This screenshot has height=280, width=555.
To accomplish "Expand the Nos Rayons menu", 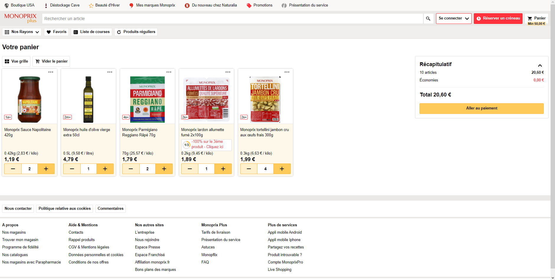I will [x=22, y=32].
